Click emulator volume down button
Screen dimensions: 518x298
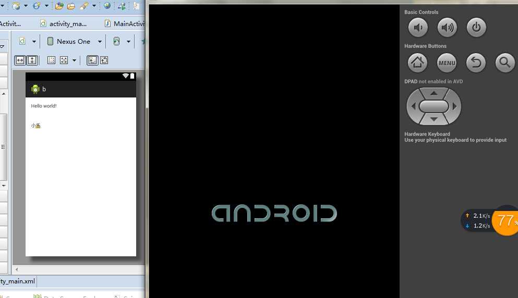(418, 28)
